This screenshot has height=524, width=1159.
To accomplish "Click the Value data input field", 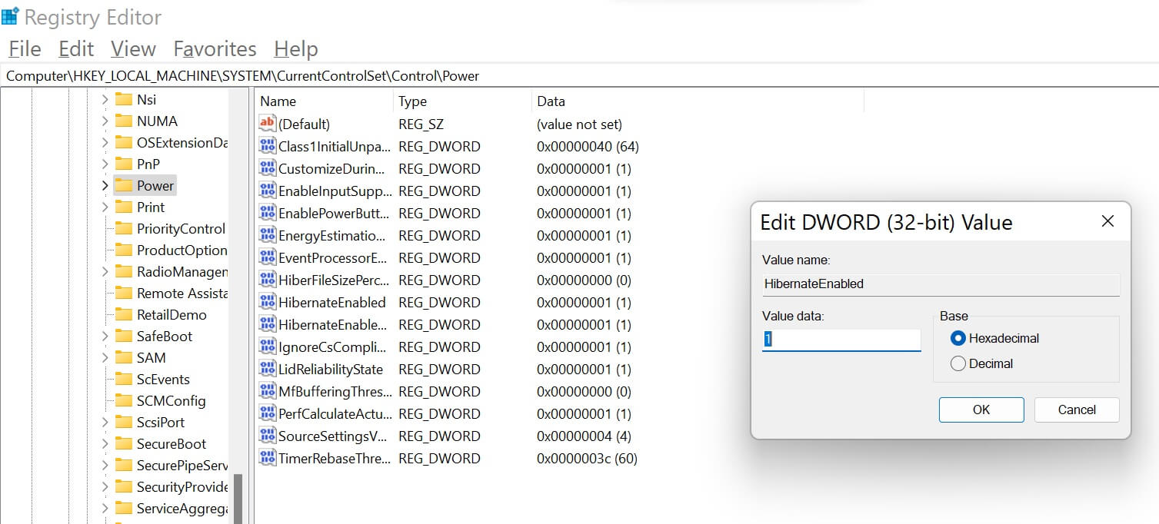I will [x=841, y=340].
